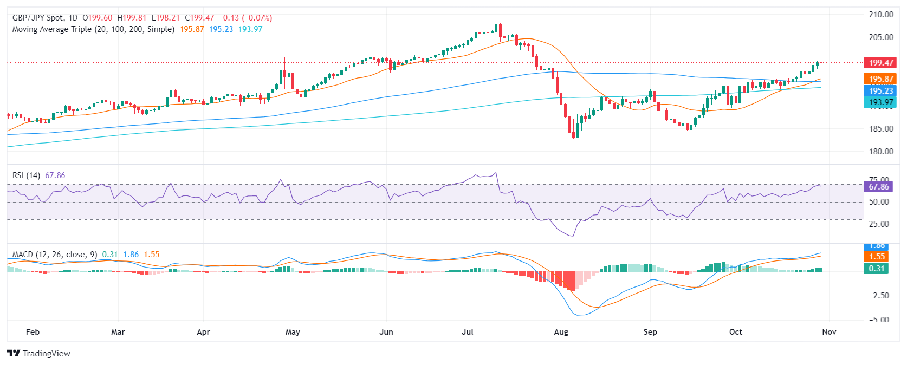Click the 210.00 level on the price axis
This screenshot has height=365, width=907.
point(881,15)
